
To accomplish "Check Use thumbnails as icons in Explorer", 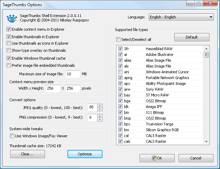I will [9, 43].
